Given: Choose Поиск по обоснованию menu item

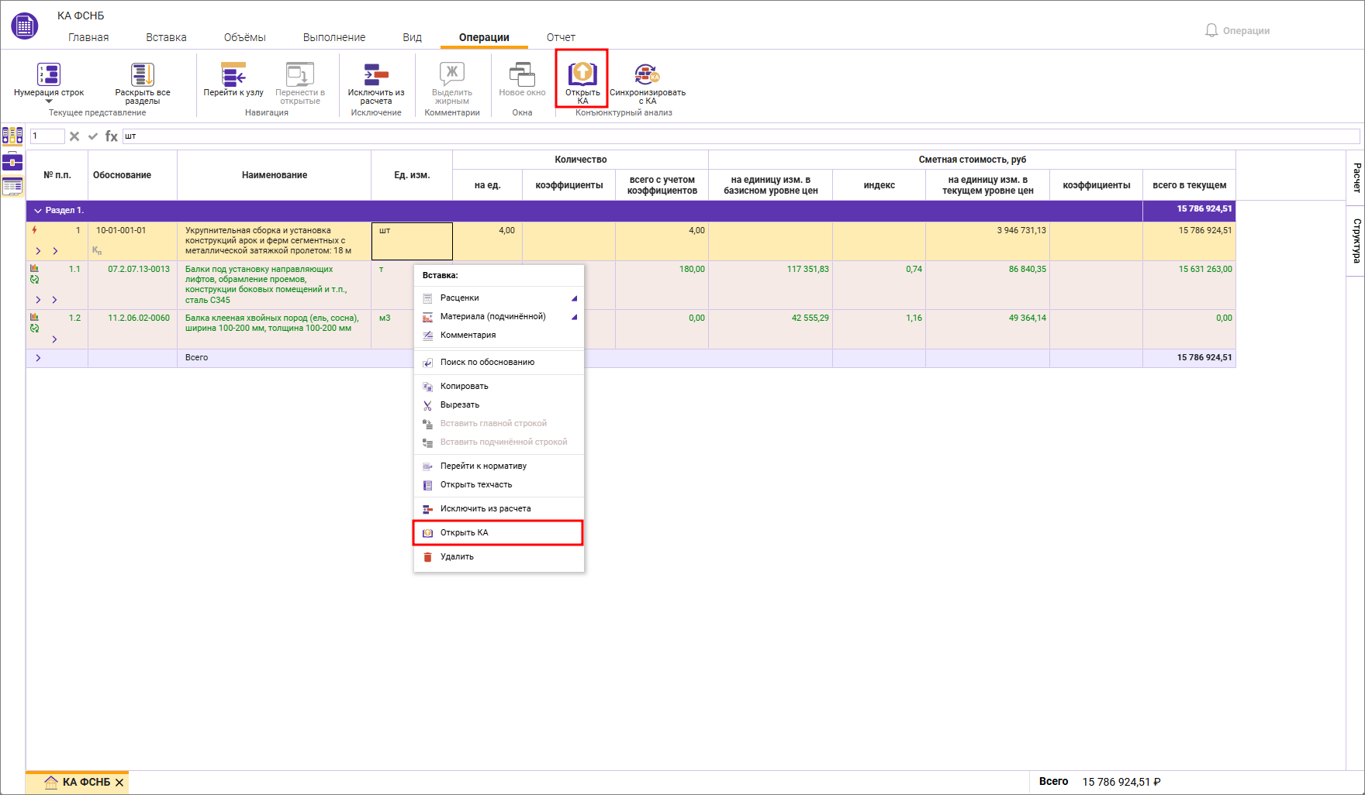Looking at the screenshot, I should point(499,362).
